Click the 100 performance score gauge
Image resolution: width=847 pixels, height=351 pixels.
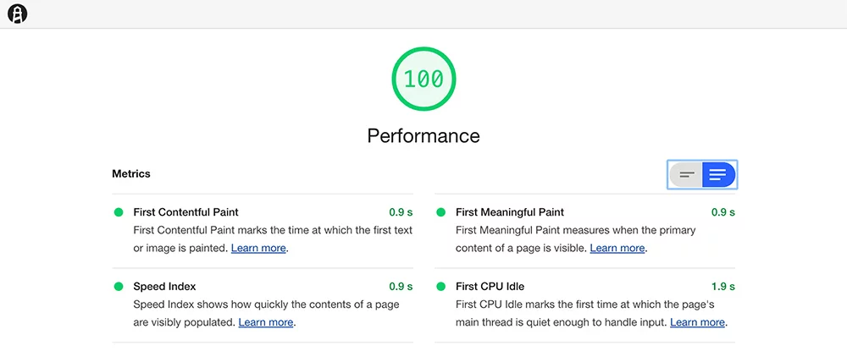pyautogui.click(x=423, y=80)
